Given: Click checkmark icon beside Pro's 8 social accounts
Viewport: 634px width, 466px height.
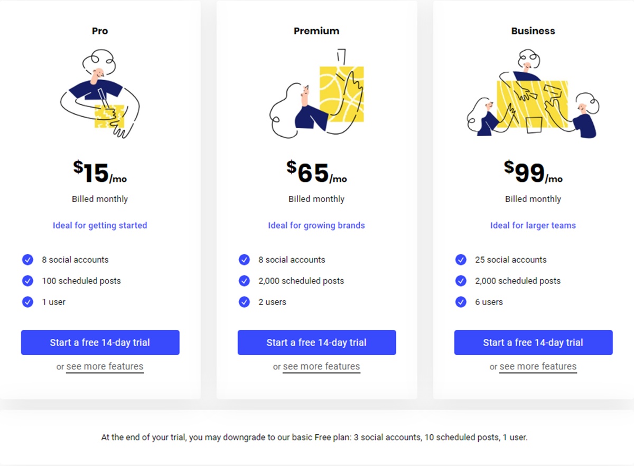Looking at the screenshot, I should tap(27, 260).
